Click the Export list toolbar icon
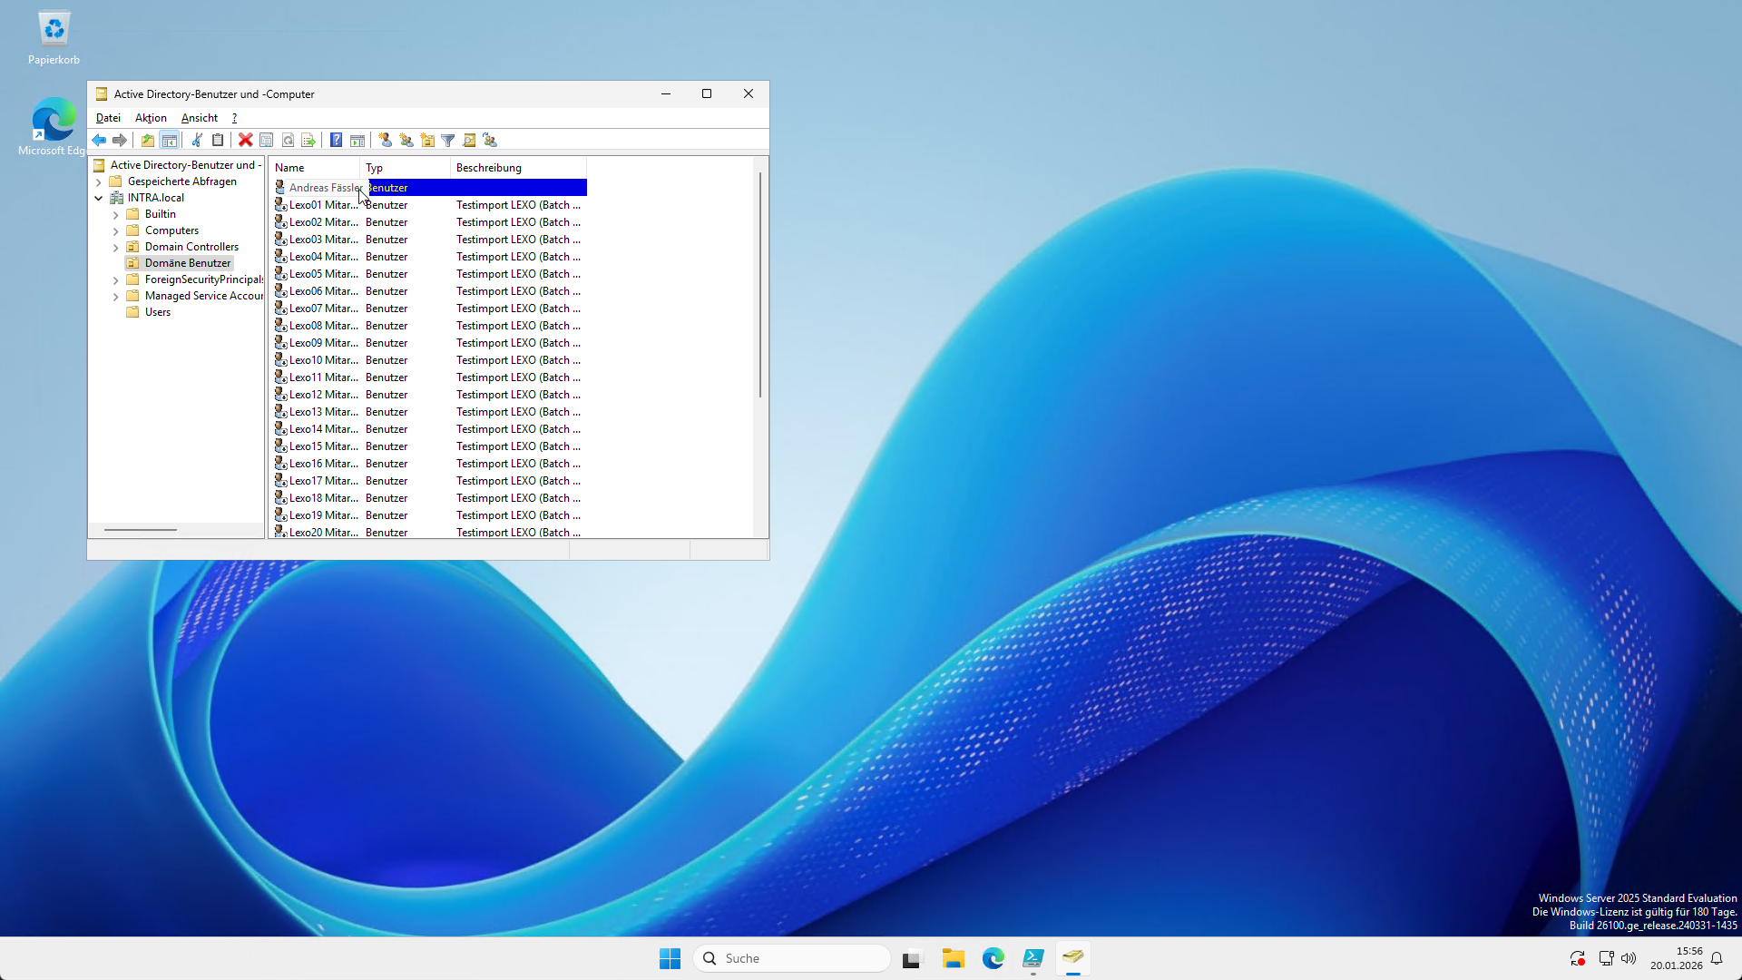This screenshot has width=1742, height=980. 308,140
